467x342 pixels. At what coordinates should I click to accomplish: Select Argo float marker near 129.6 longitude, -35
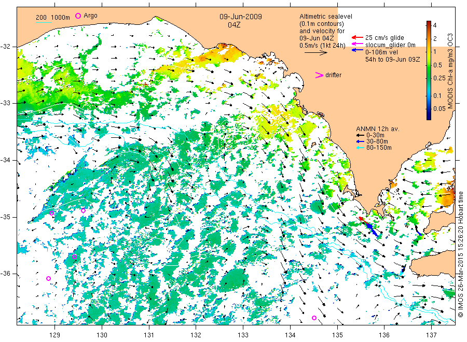coord(84,210)
